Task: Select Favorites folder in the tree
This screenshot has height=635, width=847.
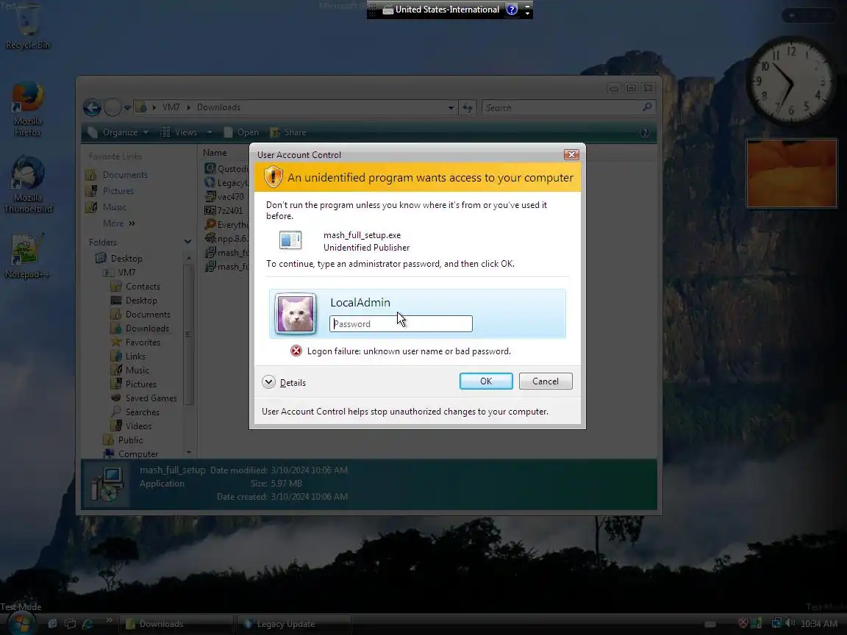Action: 135,342
